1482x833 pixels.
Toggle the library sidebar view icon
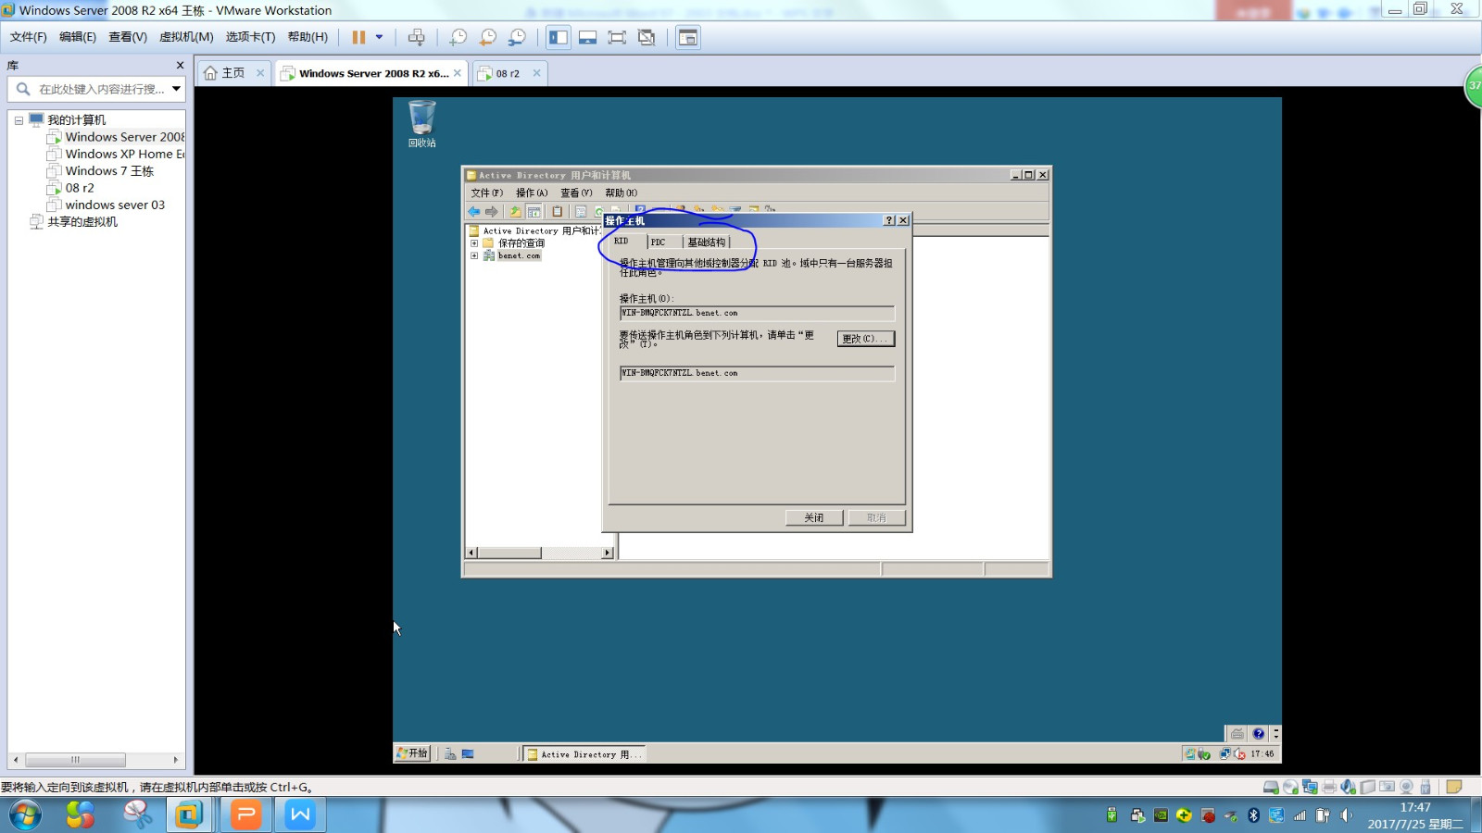coord(559,37)
